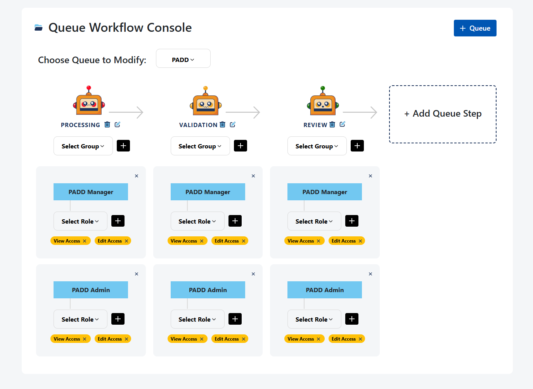Edit the PROCESSING step name
The image size is (533, 389).
coord(118,125)
